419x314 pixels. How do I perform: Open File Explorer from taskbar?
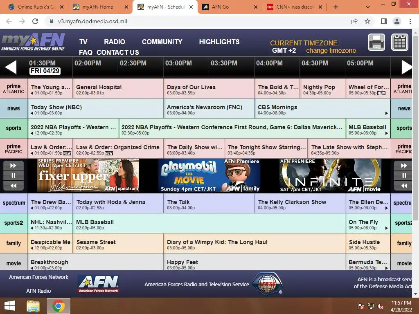[x=33, y=306]
